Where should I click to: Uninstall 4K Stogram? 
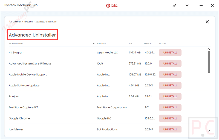[170, 52]
